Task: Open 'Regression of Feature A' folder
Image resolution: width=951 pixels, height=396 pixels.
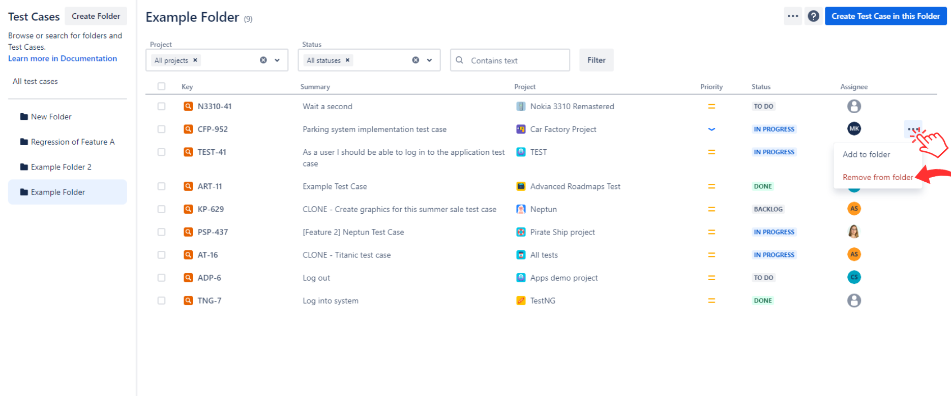Action: tap(68, 142)
